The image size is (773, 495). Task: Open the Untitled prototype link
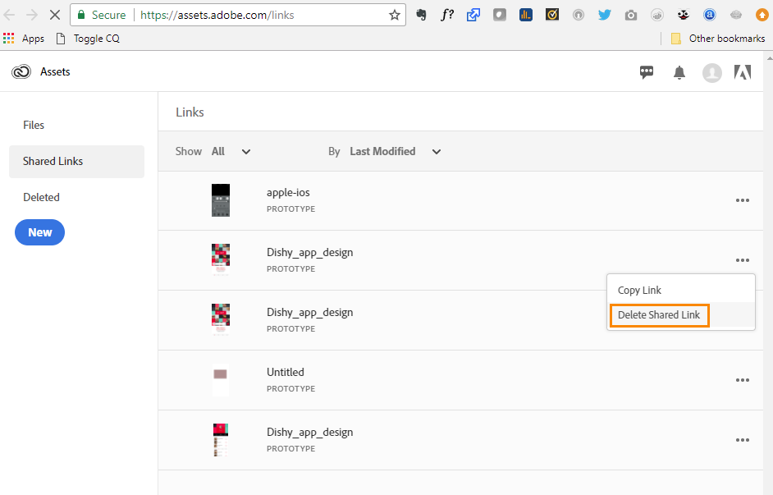[286, 372]
